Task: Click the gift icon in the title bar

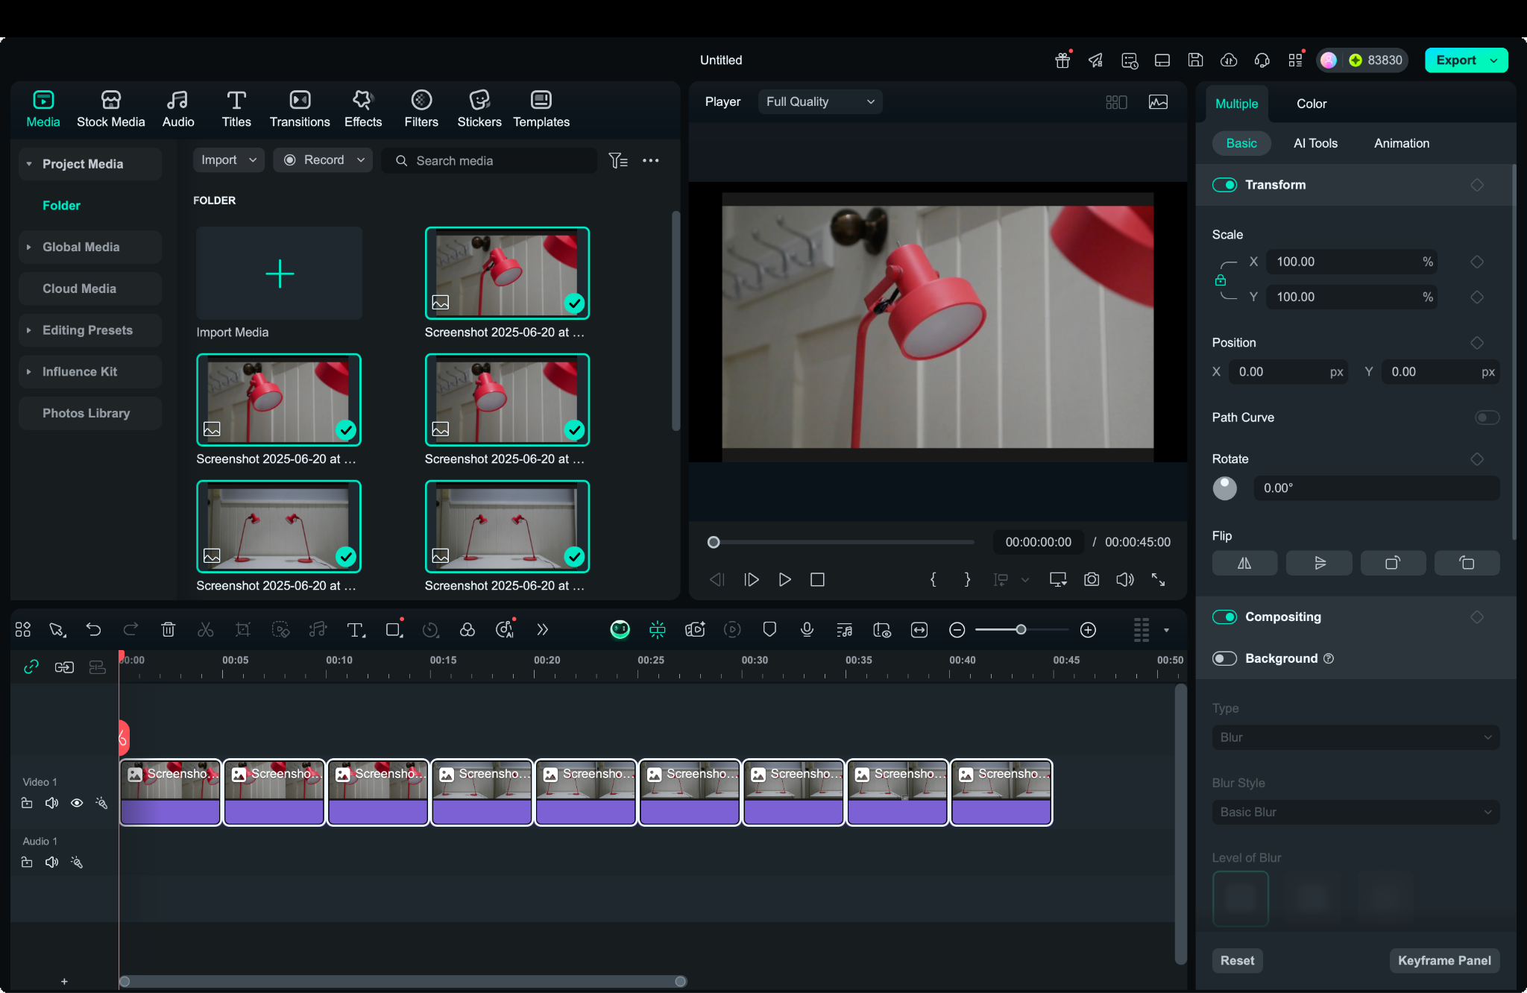Action: point(1063,60)
